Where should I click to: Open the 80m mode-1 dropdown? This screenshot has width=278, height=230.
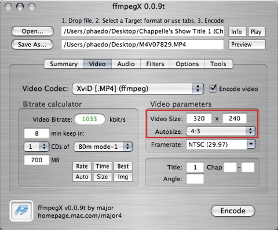[x=103, y=147]
